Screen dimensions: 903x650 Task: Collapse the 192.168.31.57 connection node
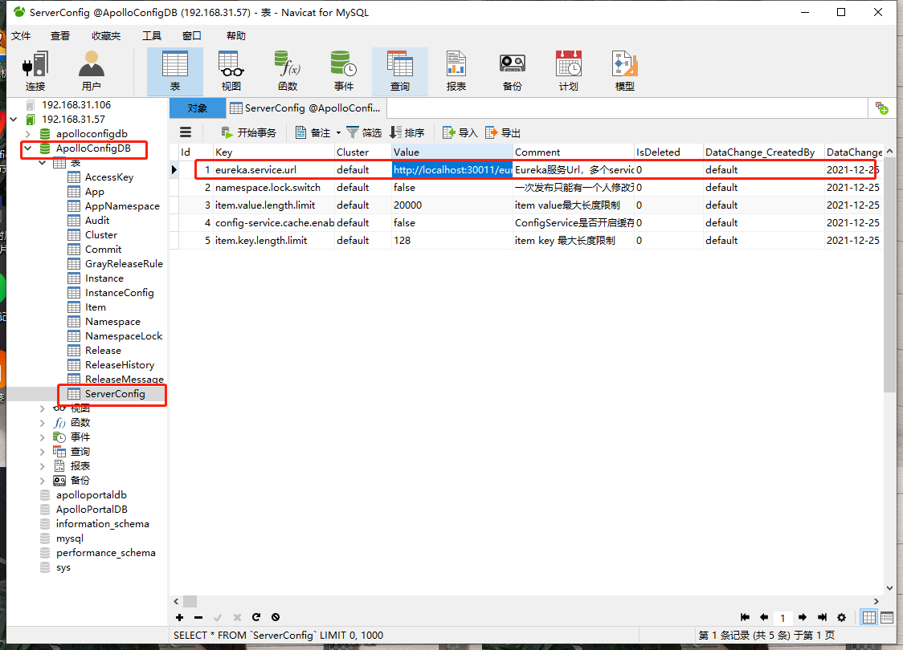pos(13,119)
